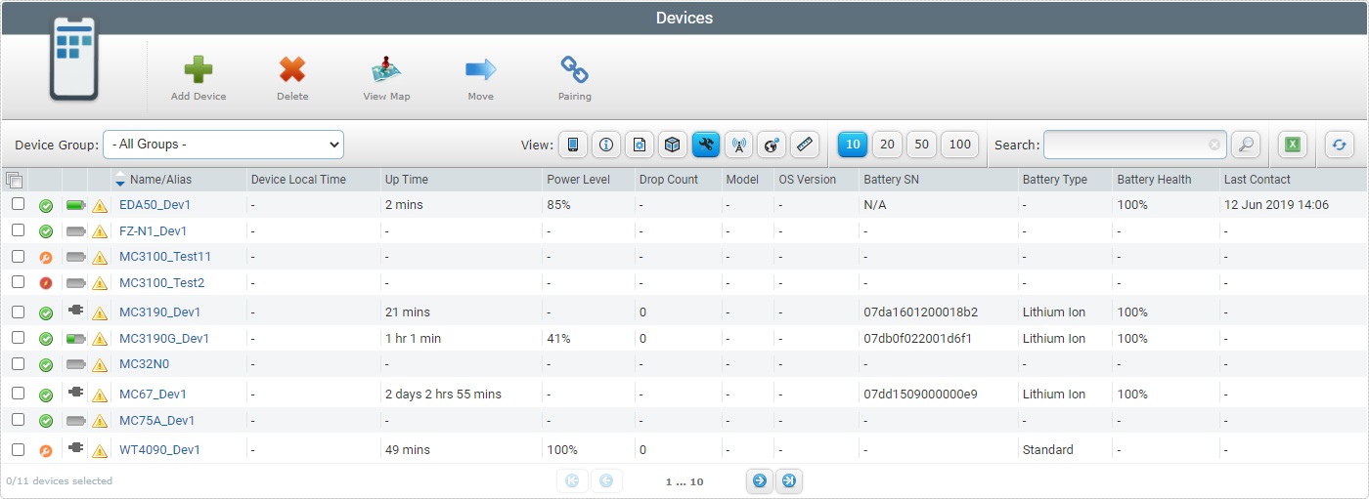Switch to the 3D box package view
Image resolution: width=1369 pixels, height=499 pixels.
coord(672,145)
